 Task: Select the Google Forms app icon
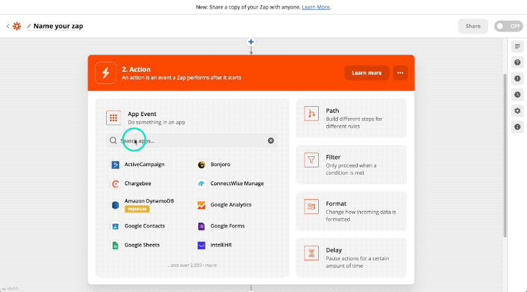[x=202, y=226]
